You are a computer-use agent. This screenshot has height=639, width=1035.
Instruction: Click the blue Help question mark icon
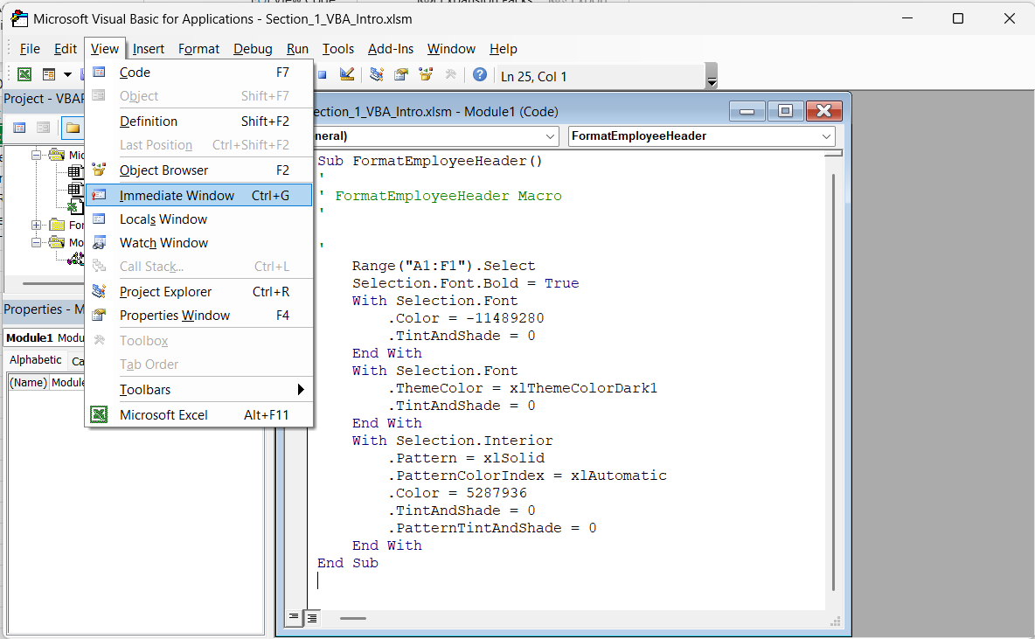(480, 74)
